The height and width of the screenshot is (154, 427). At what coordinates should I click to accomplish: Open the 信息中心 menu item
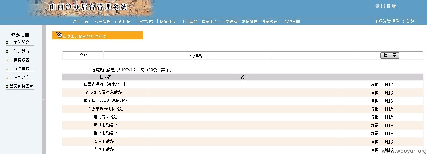point(209,22)
